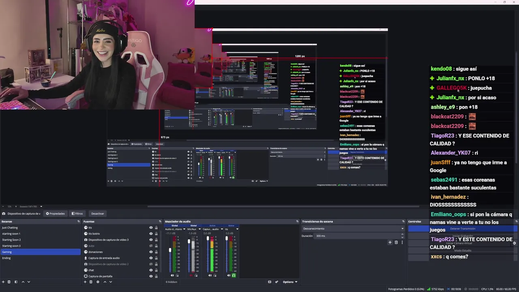Move source up arrow in Fuentes toolbar
The image size is (519, 292).
coord(105,282)
